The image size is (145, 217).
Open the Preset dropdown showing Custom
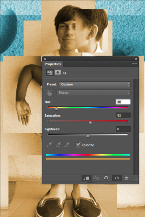coord(95,84)
